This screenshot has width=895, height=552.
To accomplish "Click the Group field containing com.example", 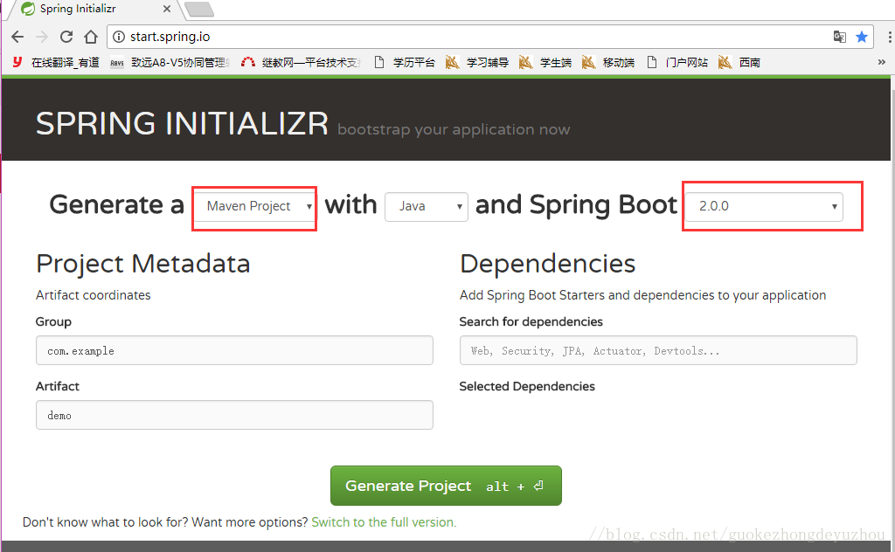I will tap(234, 350).
